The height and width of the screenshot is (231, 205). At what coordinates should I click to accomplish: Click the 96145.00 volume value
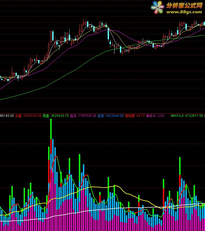click(x=7, y=116)
